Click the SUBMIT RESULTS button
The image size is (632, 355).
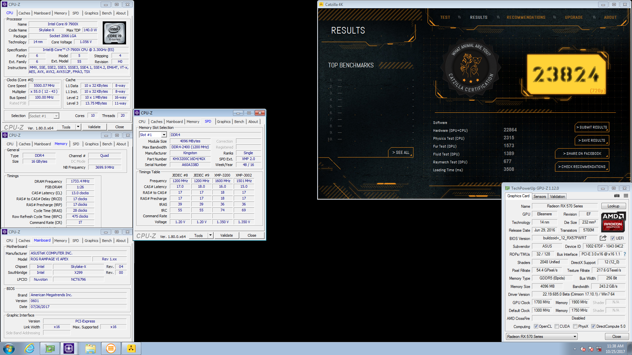pos(592,127)
